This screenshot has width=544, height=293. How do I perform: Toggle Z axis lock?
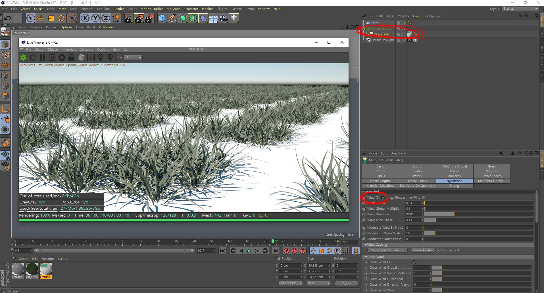[105, 18]
